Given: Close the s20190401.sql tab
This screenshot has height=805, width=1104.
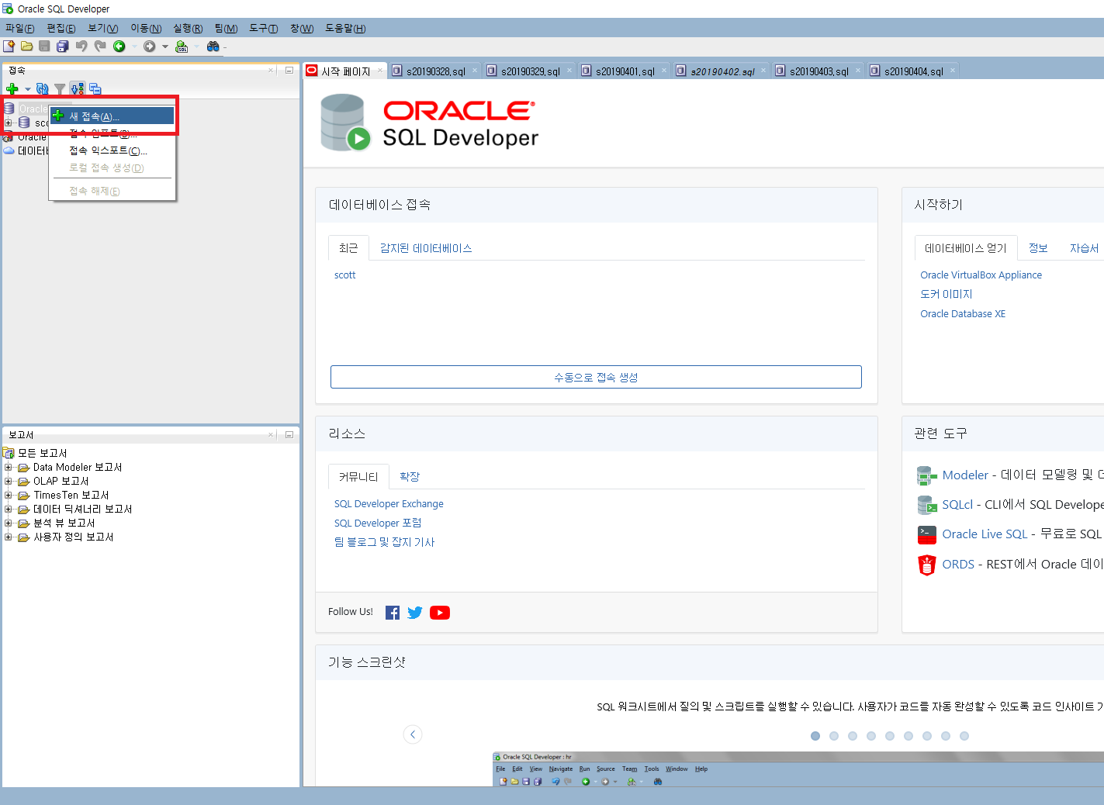Looking at the screenshot, I should [664, 70].
